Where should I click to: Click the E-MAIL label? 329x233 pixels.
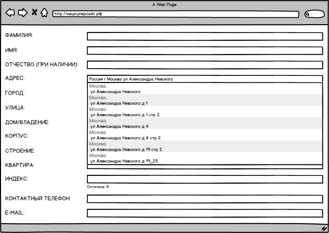(15, 213)
